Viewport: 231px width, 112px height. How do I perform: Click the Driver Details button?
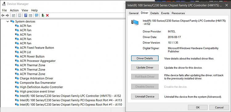pyautogui.click(x=145, y=58)
